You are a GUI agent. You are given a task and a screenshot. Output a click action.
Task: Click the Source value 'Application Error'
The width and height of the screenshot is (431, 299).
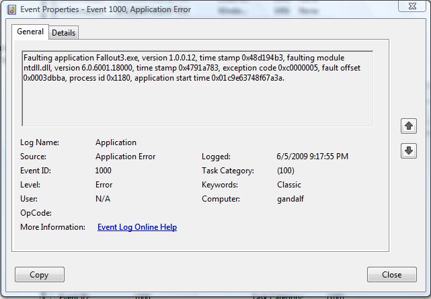[x=125, y=157]
